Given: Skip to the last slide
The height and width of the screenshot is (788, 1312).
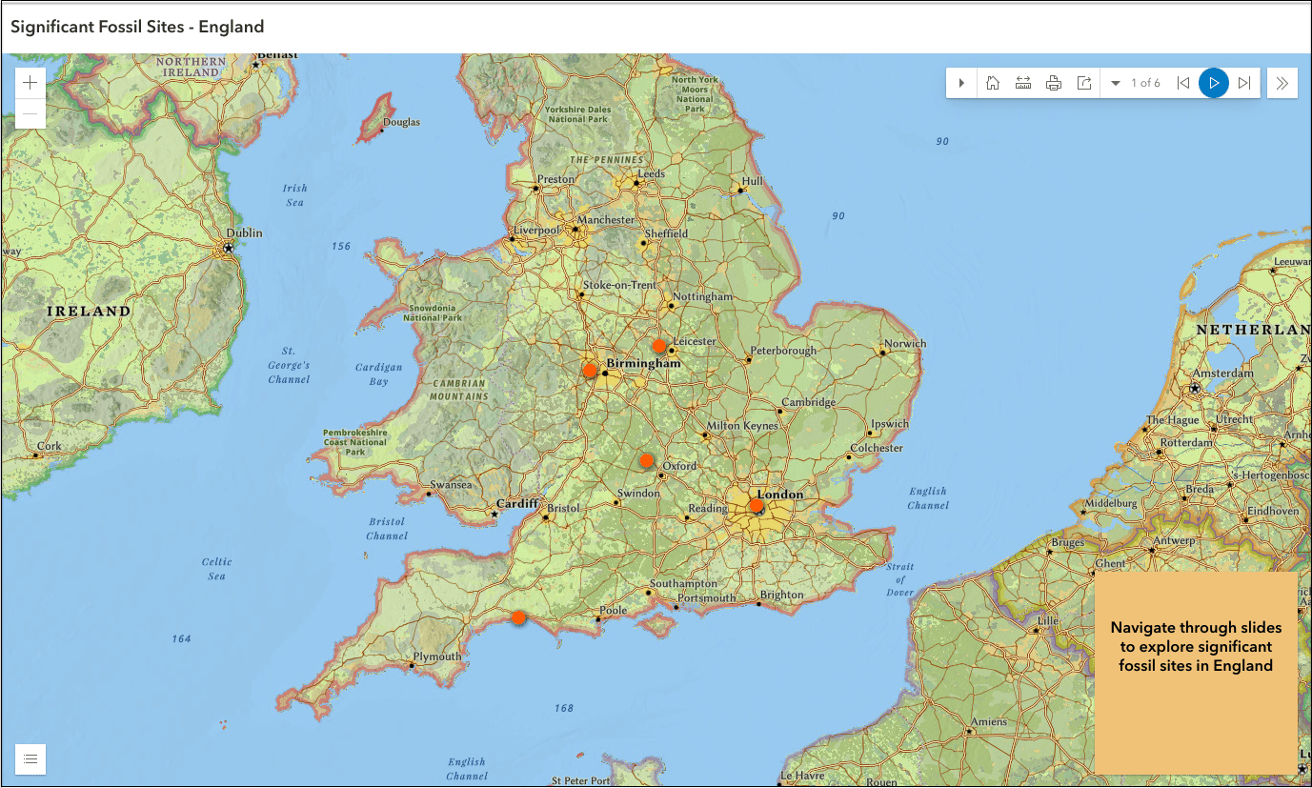Looking at the screenshot, I should (x=1244, y=83).
